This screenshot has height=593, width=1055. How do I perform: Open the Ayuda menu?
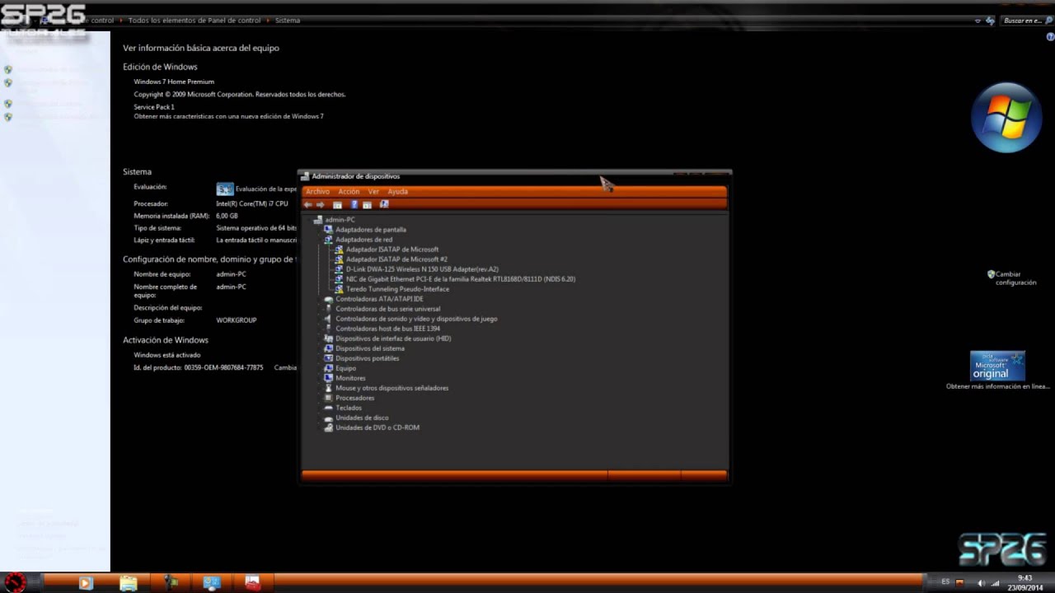point(398,192)
